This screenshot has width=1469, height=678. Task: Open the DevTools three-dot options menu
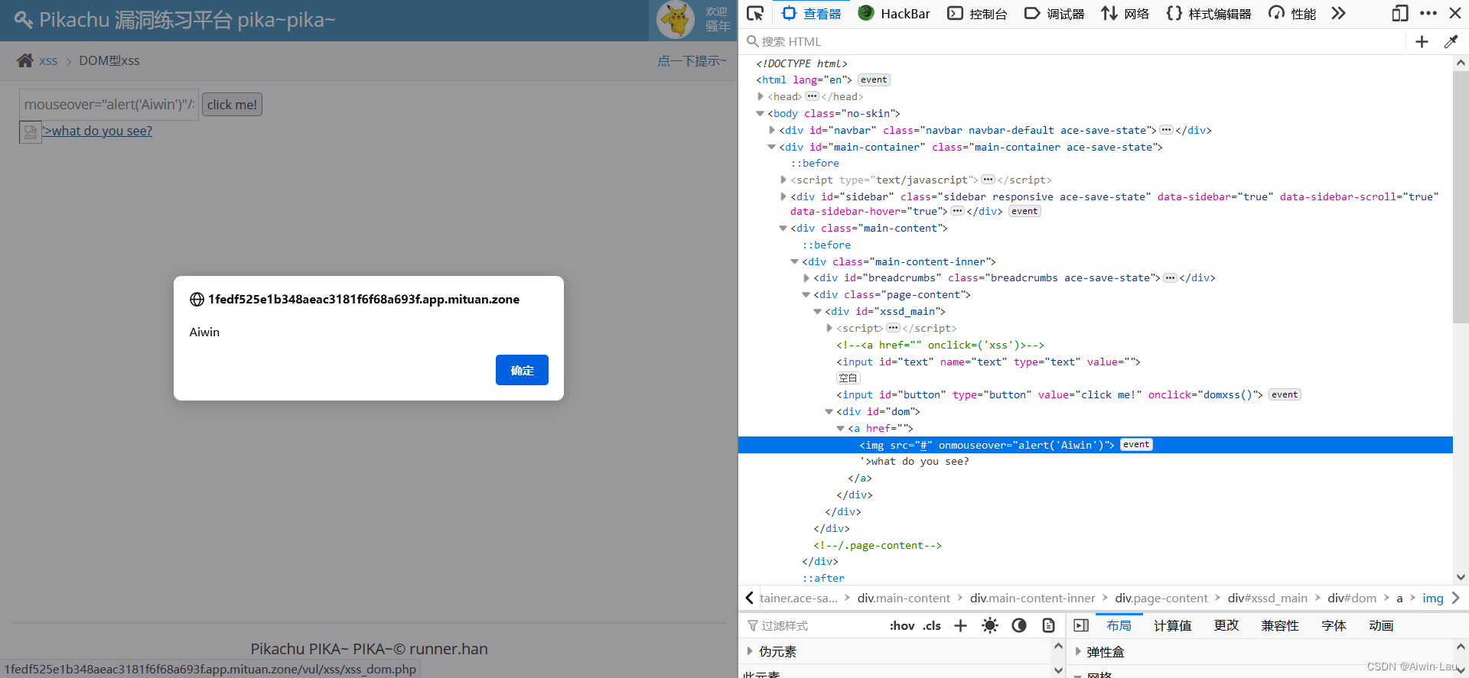[x=1428, y=13]
